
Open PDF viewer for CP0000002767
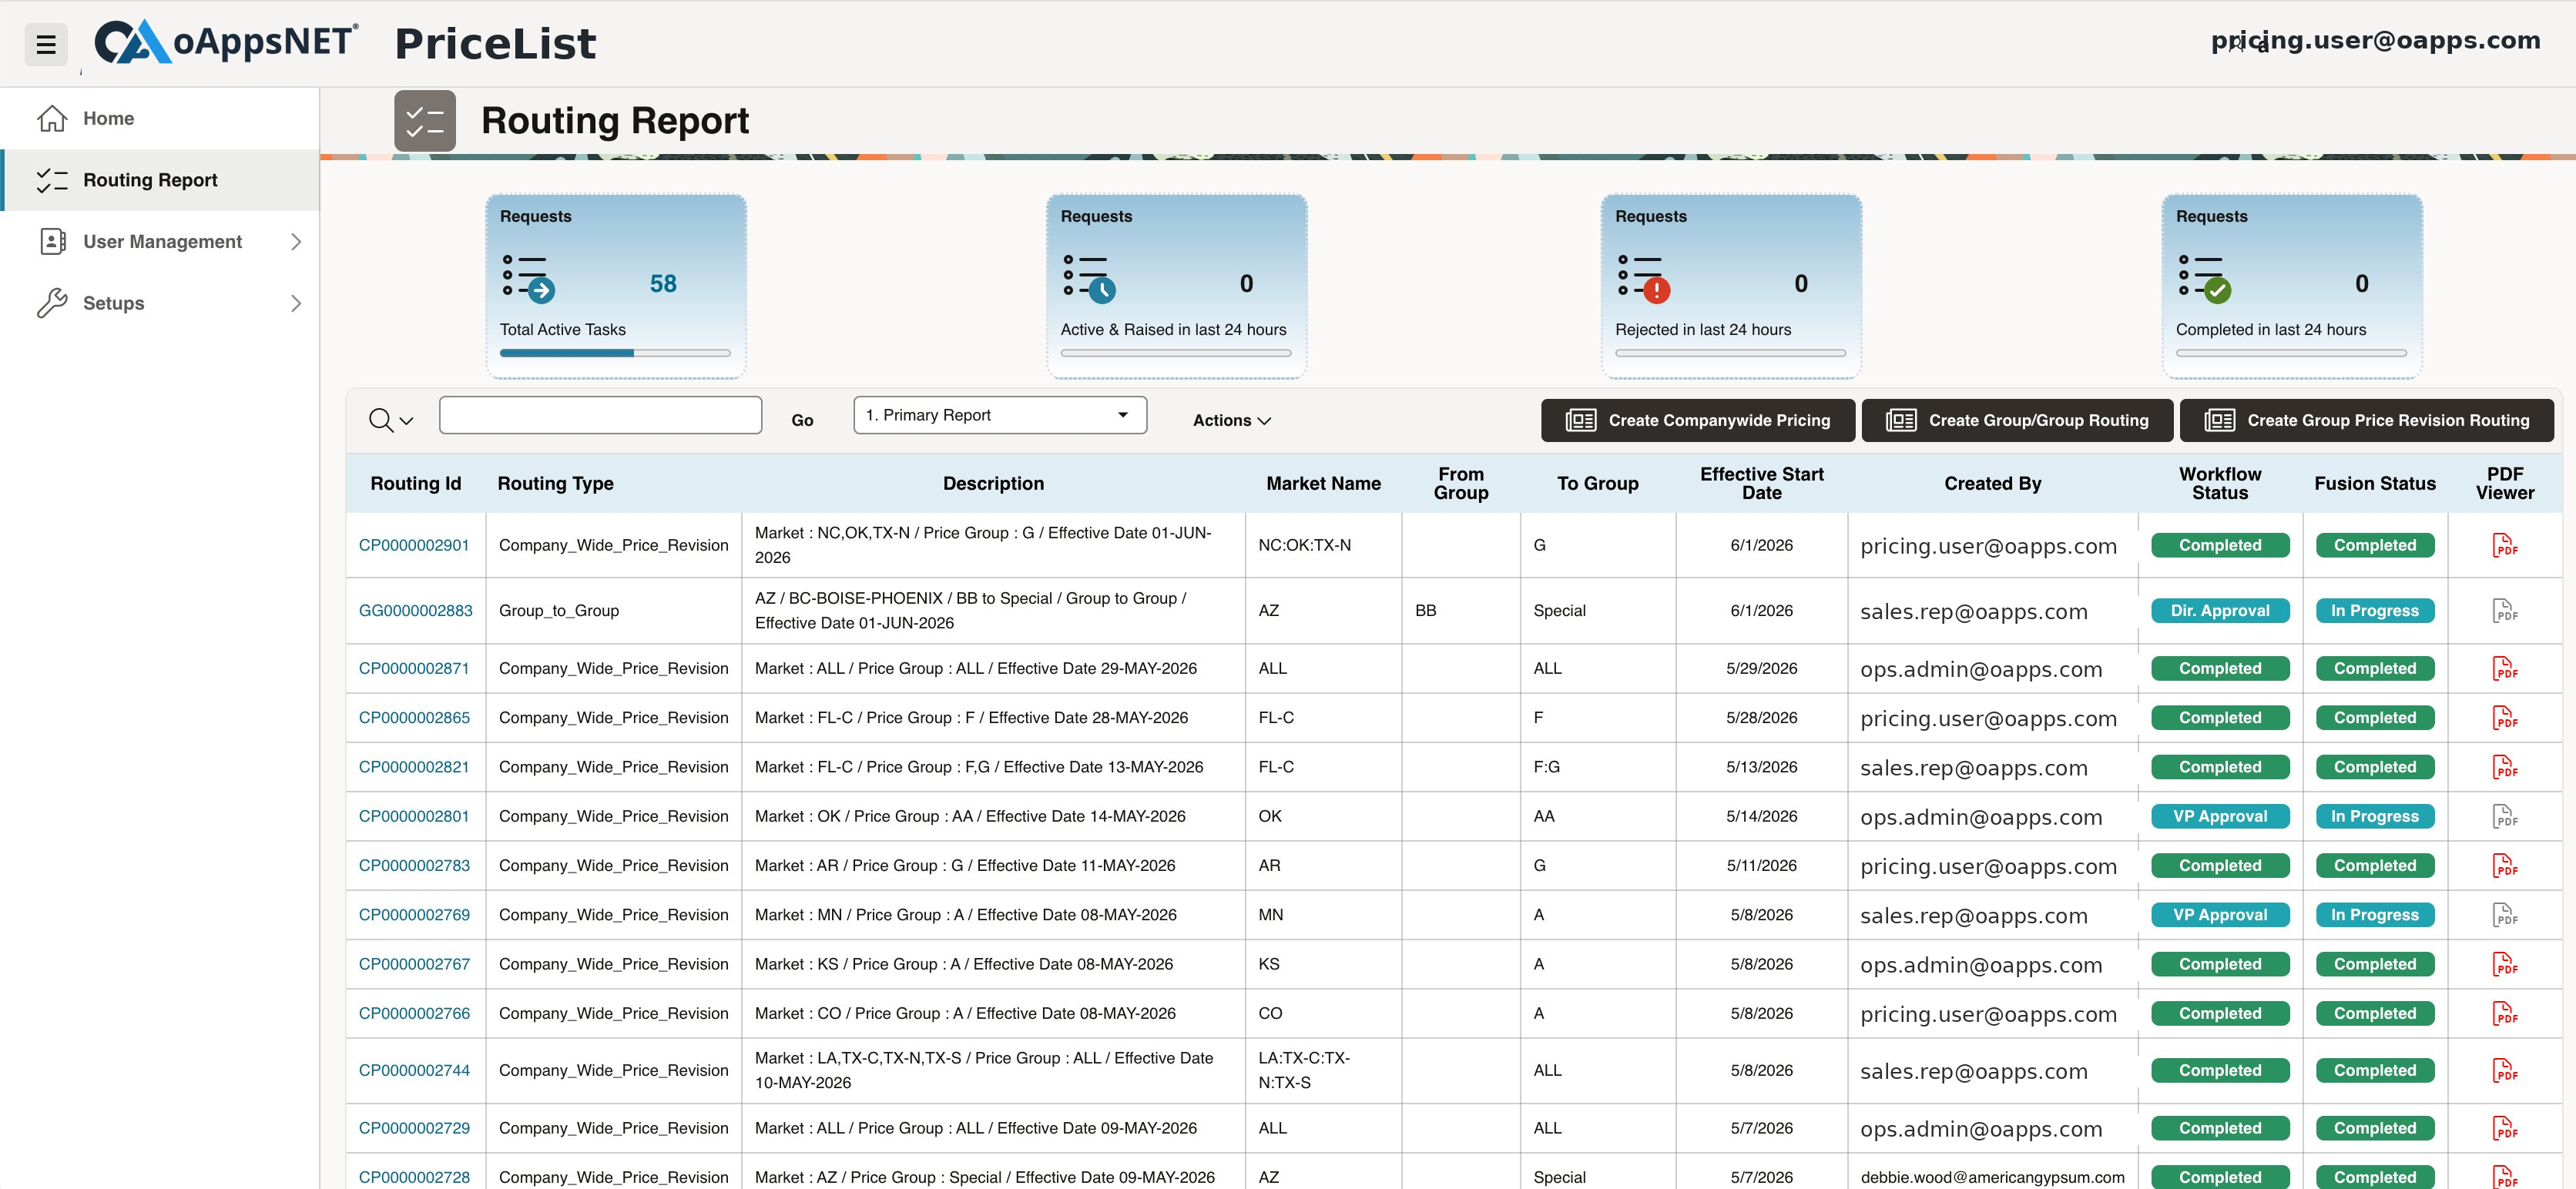tap(2504, 964)
